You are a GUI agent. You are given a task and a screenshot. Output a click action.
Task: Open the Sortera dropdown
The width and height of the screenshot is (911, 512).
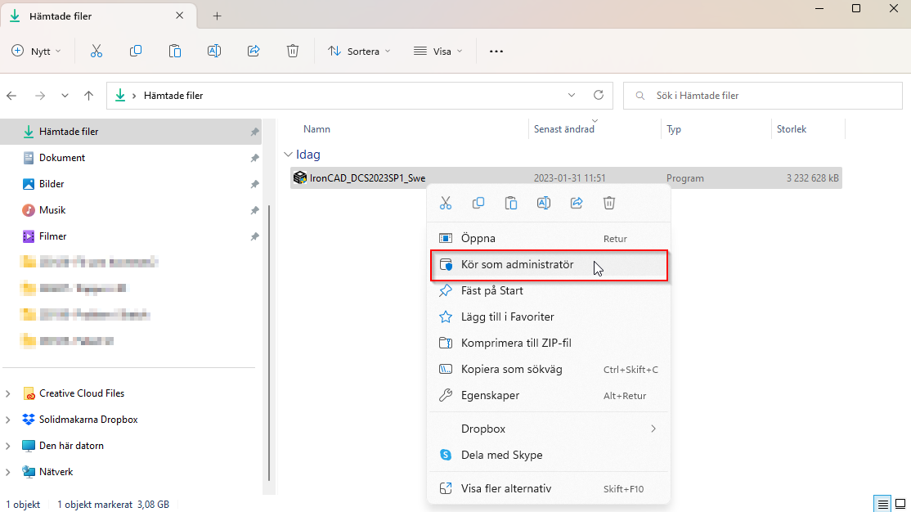(359, 52)
